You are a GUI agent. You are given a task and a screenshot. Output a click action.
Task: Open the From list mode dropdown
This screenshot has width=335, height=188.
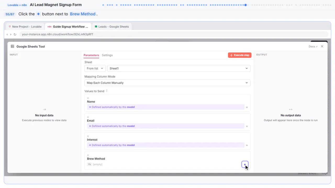(x=95, y=68)
